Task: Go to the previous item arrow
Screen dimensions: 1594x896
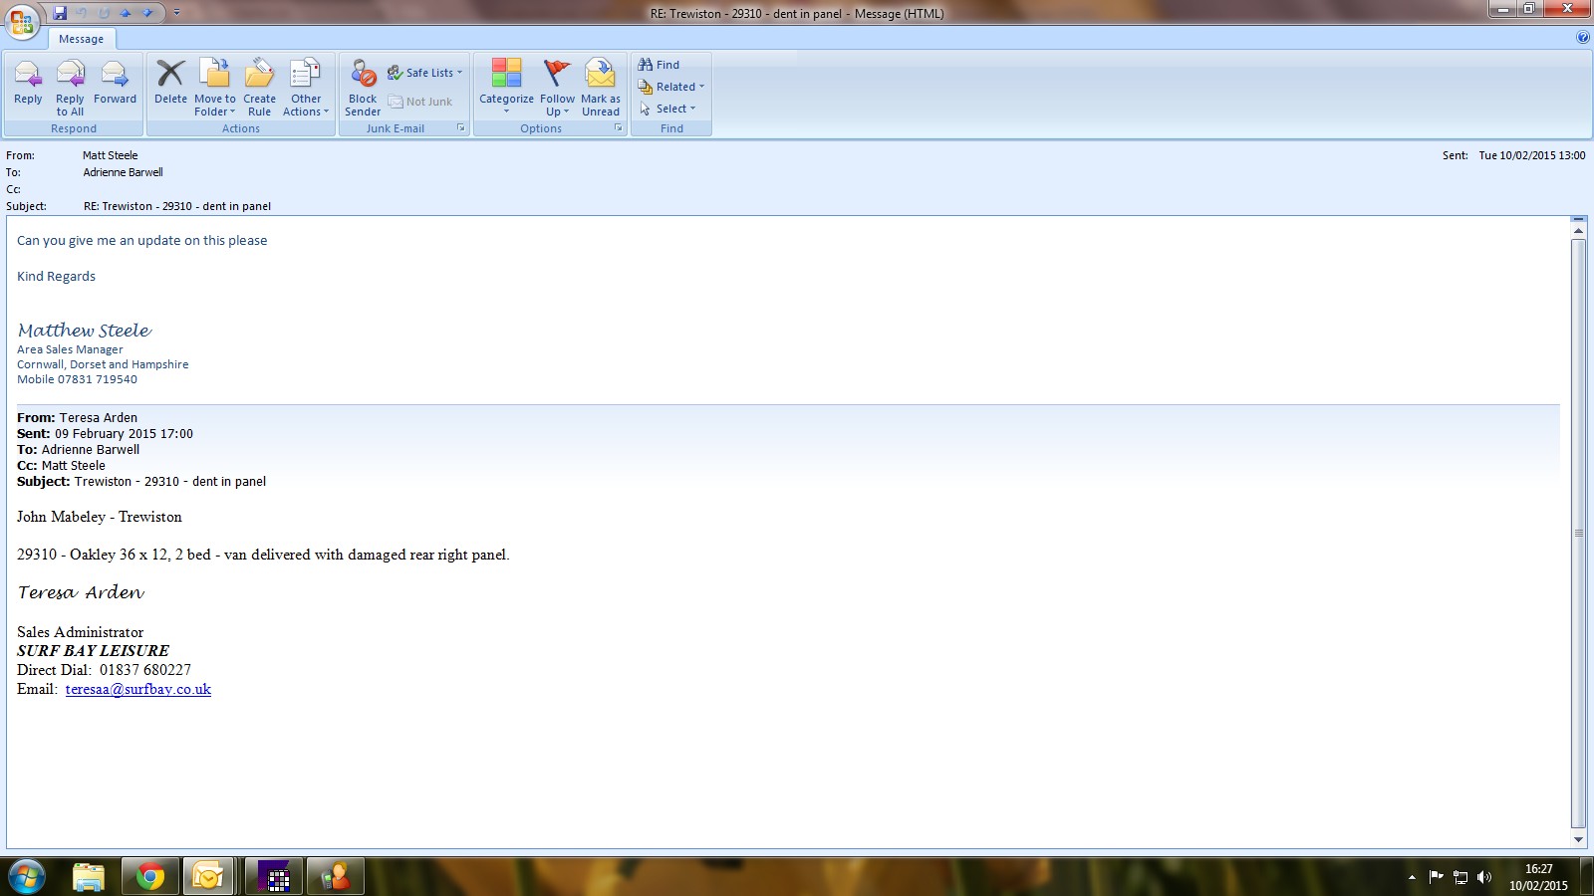Action: [126, 13]
